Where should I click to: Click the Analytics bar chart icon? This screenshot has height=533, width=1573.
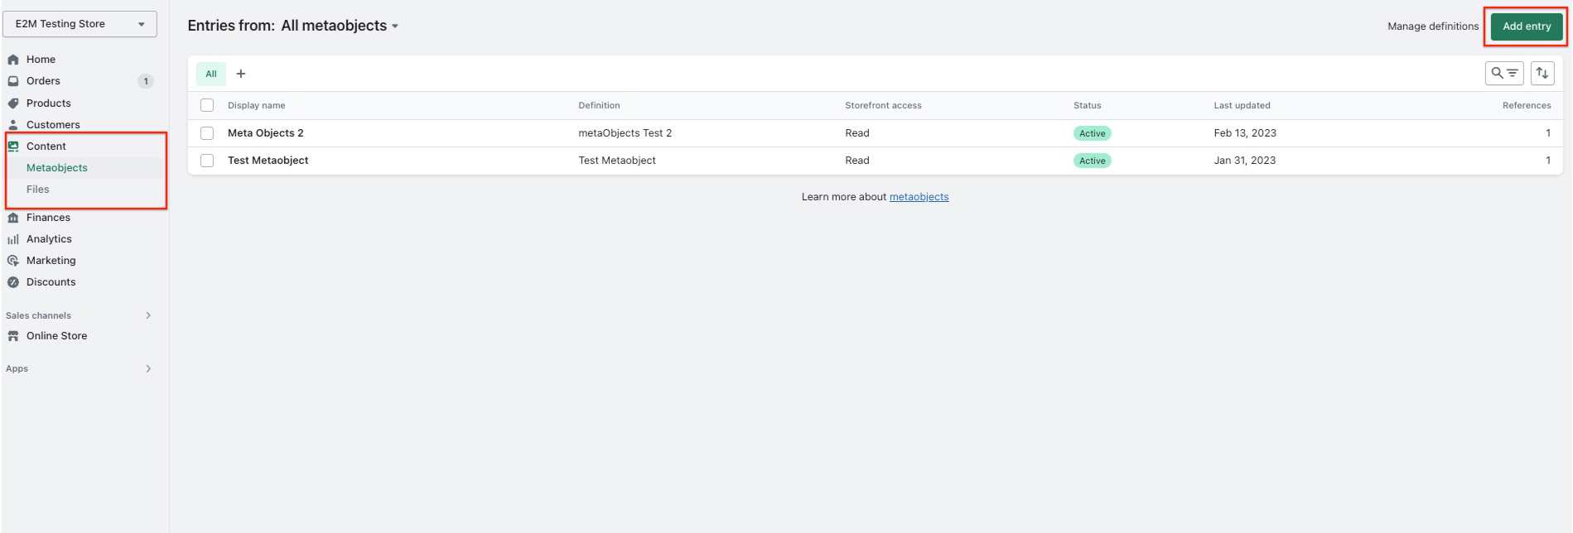click(13, 239)
